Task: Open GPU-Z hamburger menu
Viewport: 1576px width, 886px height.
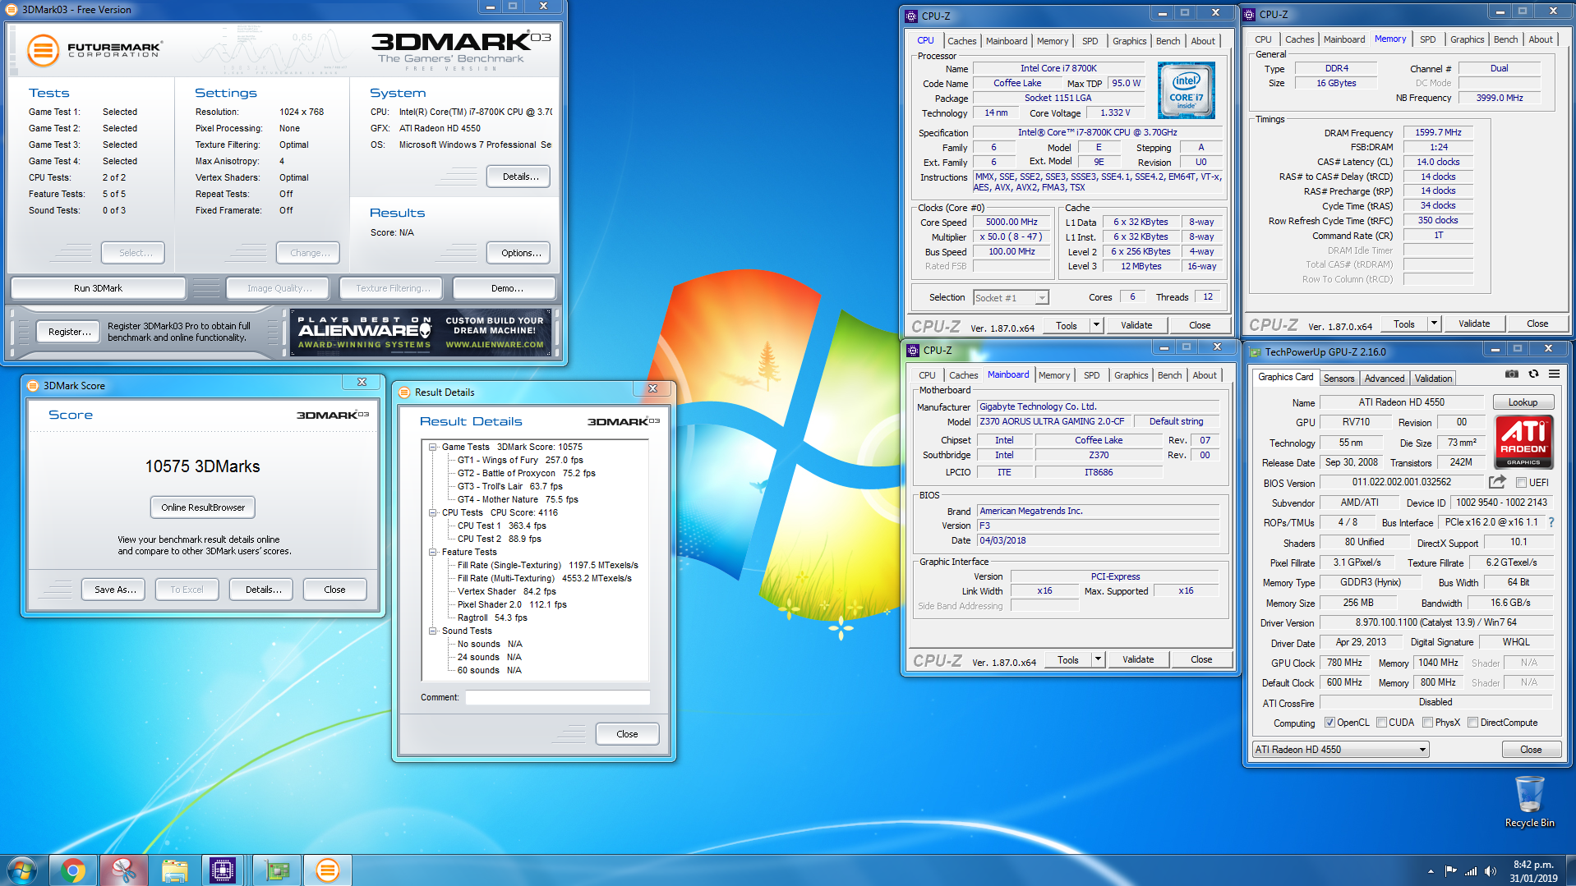Action: (x=1554, y=374)
